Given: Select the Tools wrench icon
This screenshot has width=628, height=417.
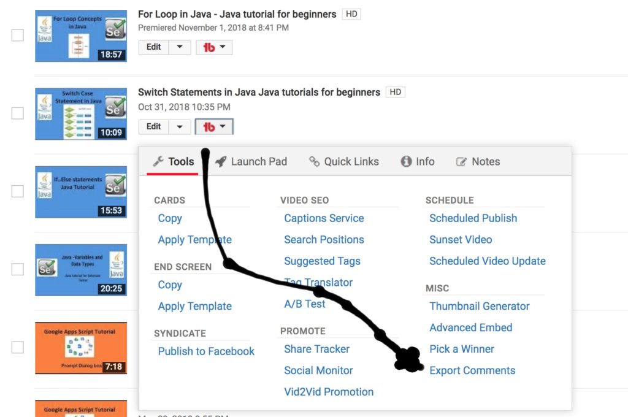Looking at the screenshot, I should (160, 161).
